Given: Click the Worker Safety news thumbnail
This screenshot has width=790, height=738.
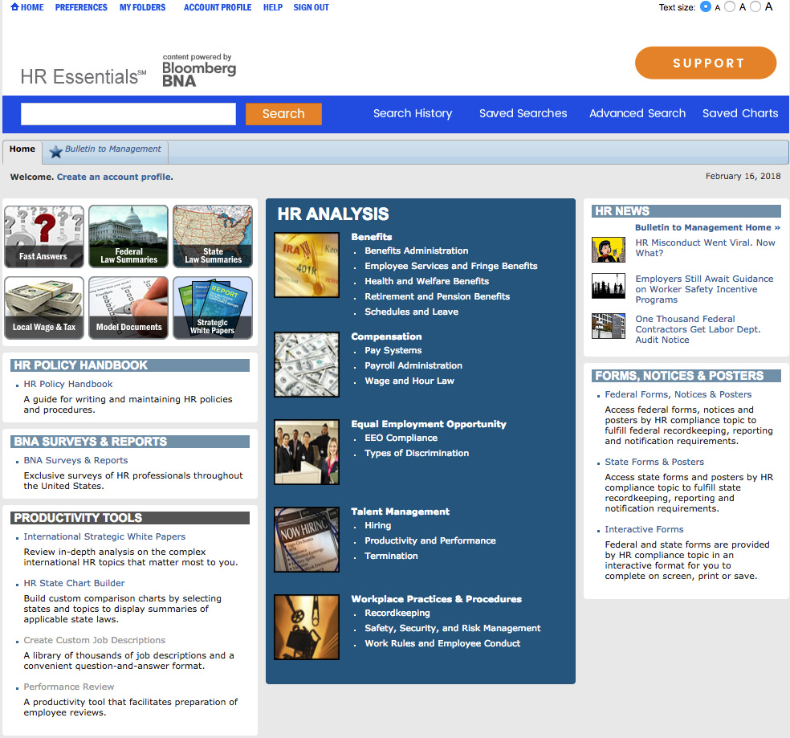Looking at the screenshot, I should pyautogui.click(x=608, y=286).
